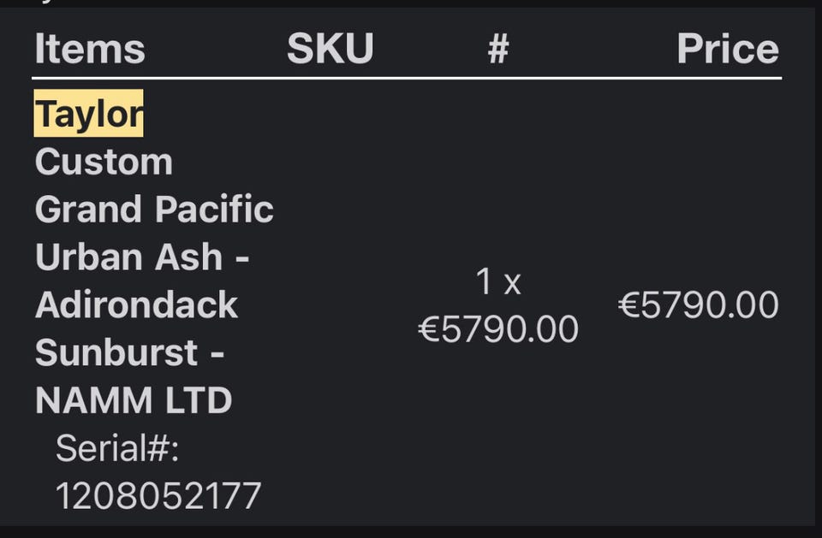Click the highlighted Taylor text
The height and width of the screenshot is (538, 822).
point(89,114)
